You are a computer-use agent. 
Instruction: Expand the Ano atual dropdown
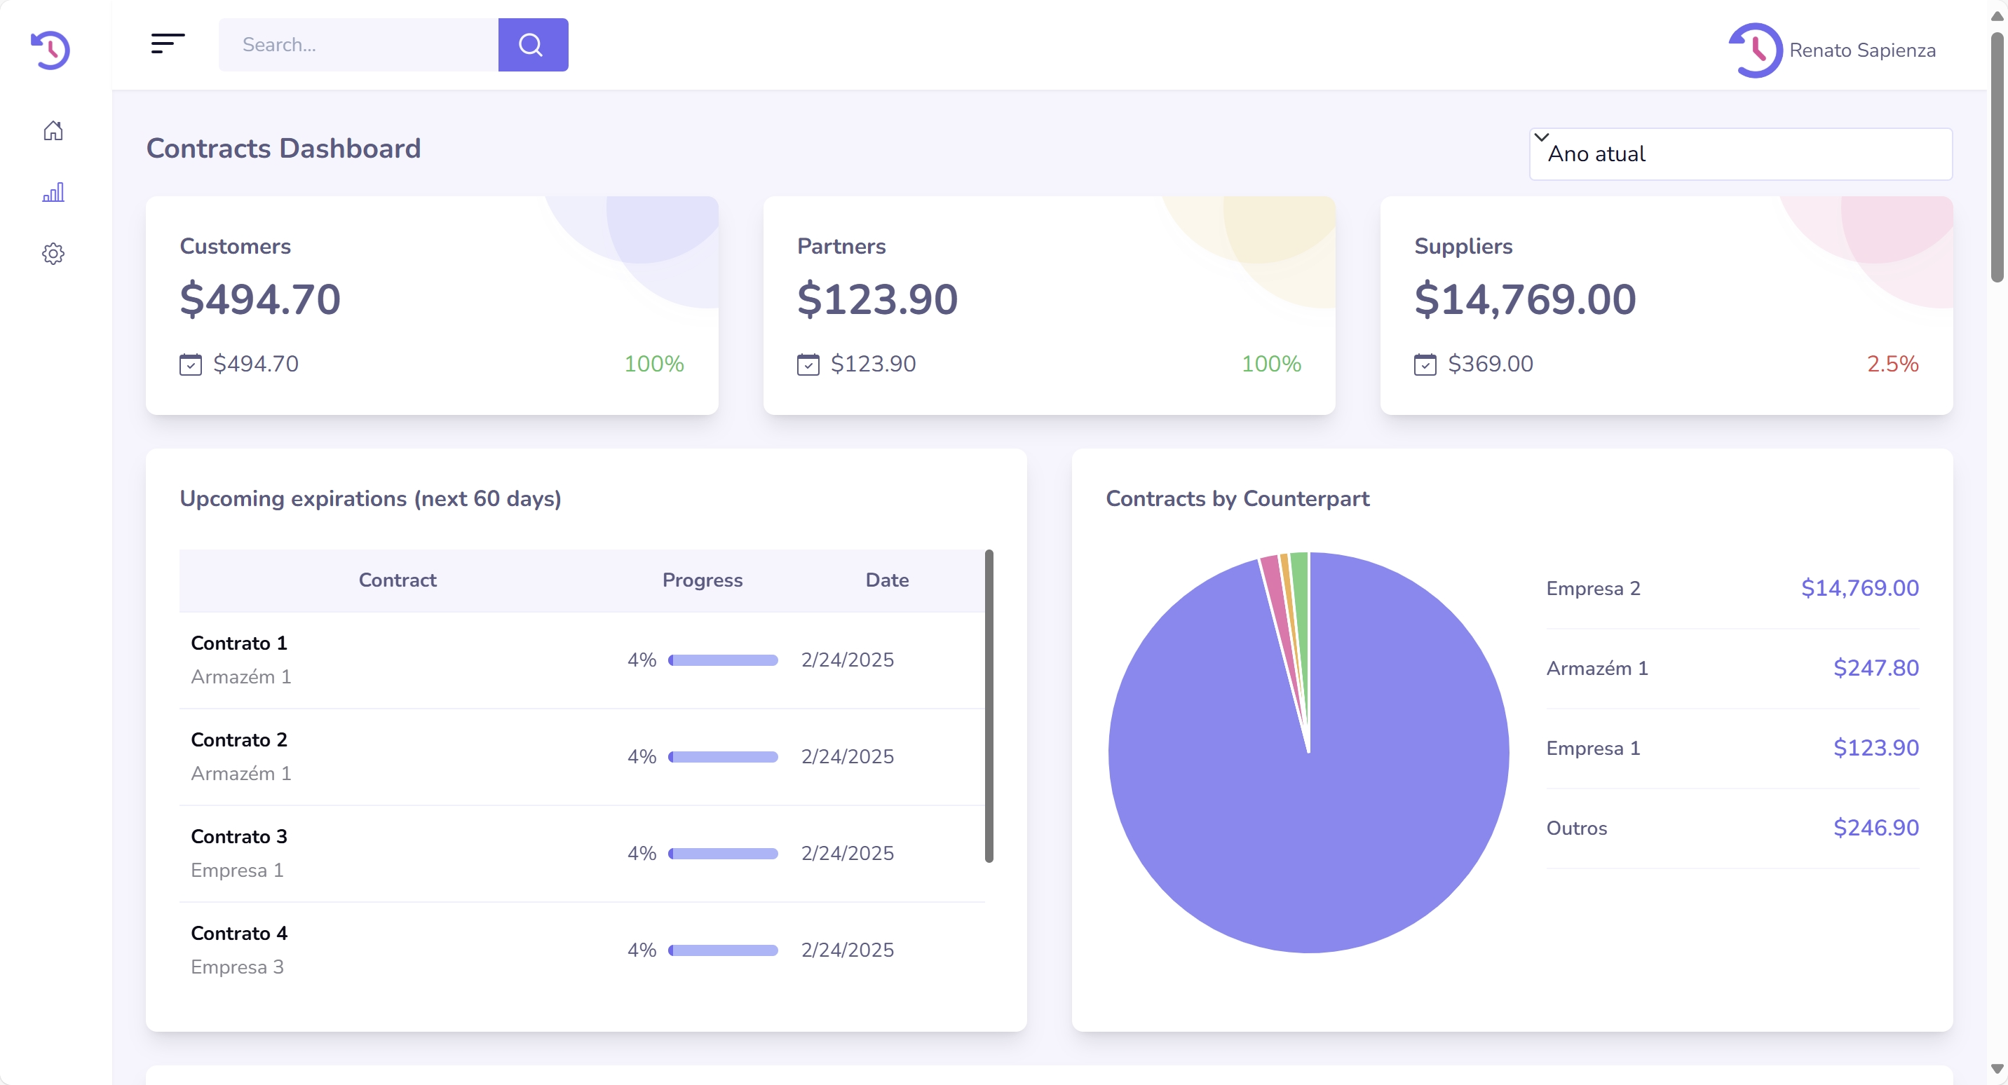(1740, 153)
